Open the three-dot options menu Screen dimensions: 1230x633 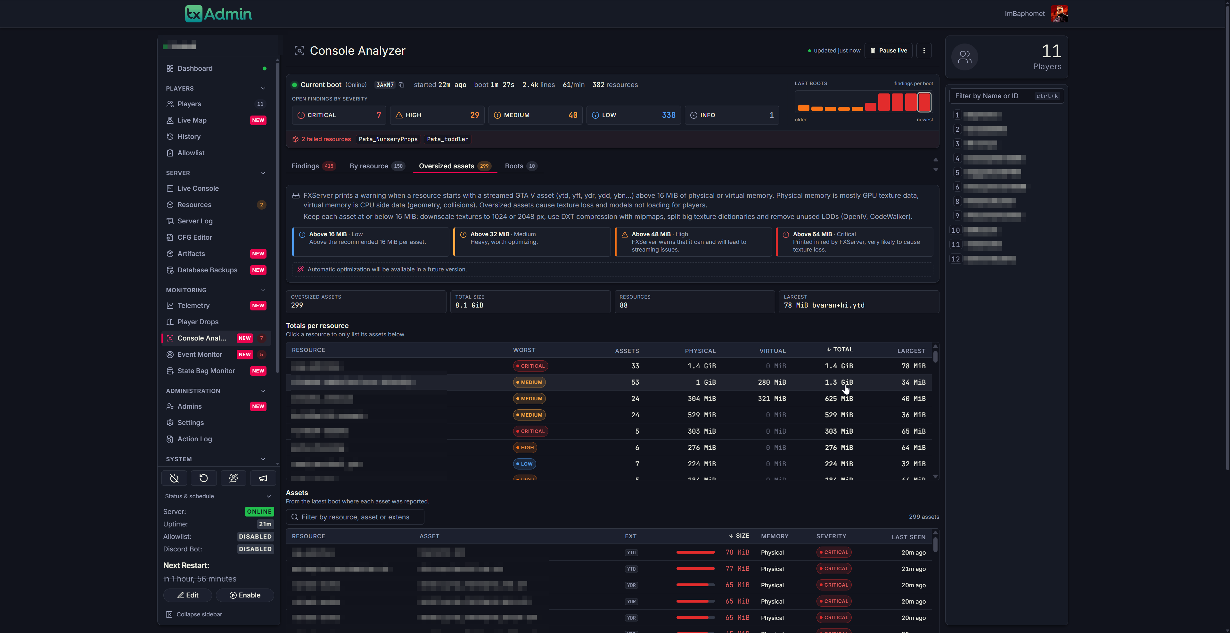pos(924,51)
